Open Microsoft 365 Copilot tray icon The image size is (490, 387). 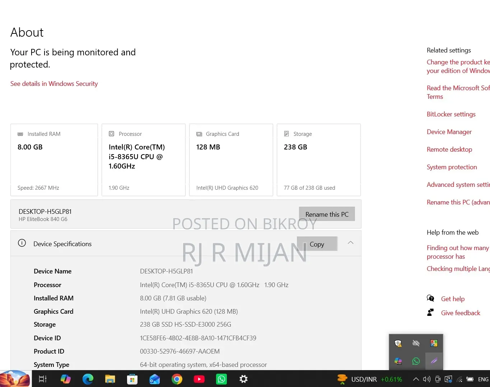(x=398, y=361)
